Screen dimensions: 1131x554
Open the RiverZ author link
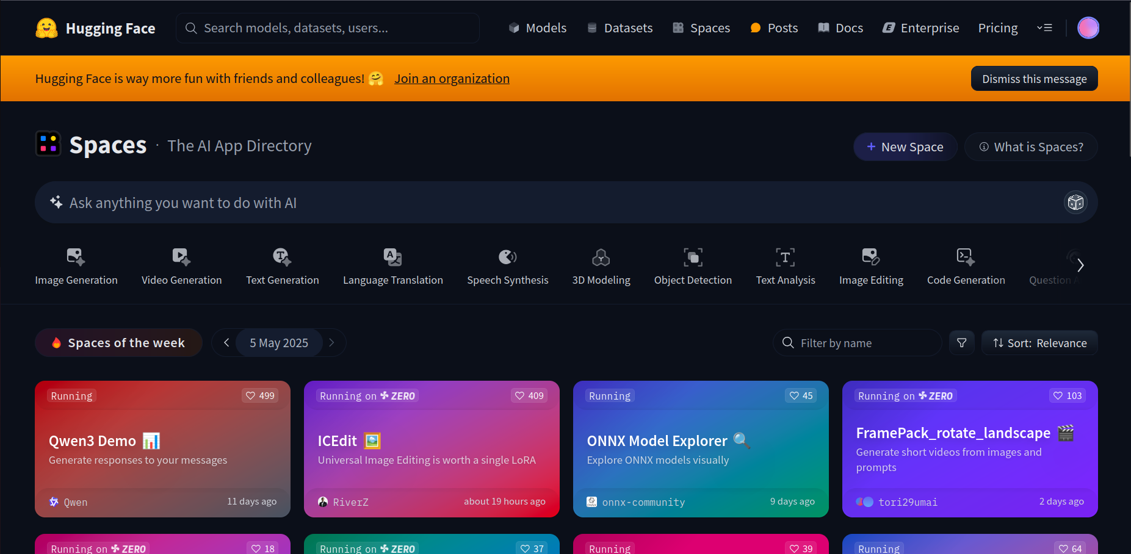pyautogui.click(x=343, y=502)
